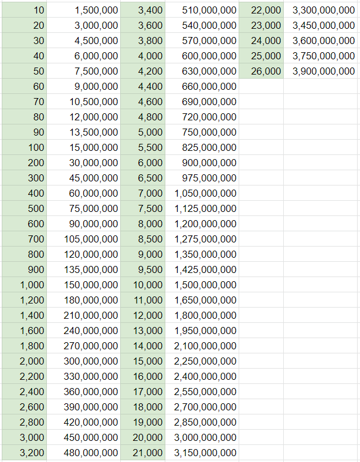Click the cell 480,000,000

tap(84, 453)
